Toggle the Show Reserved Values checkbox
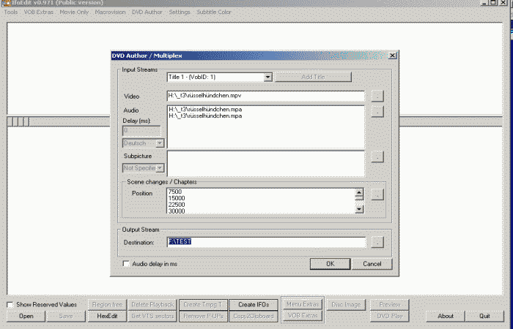The width and height of the screenshot is (513, 329). [x=10, y=304]
